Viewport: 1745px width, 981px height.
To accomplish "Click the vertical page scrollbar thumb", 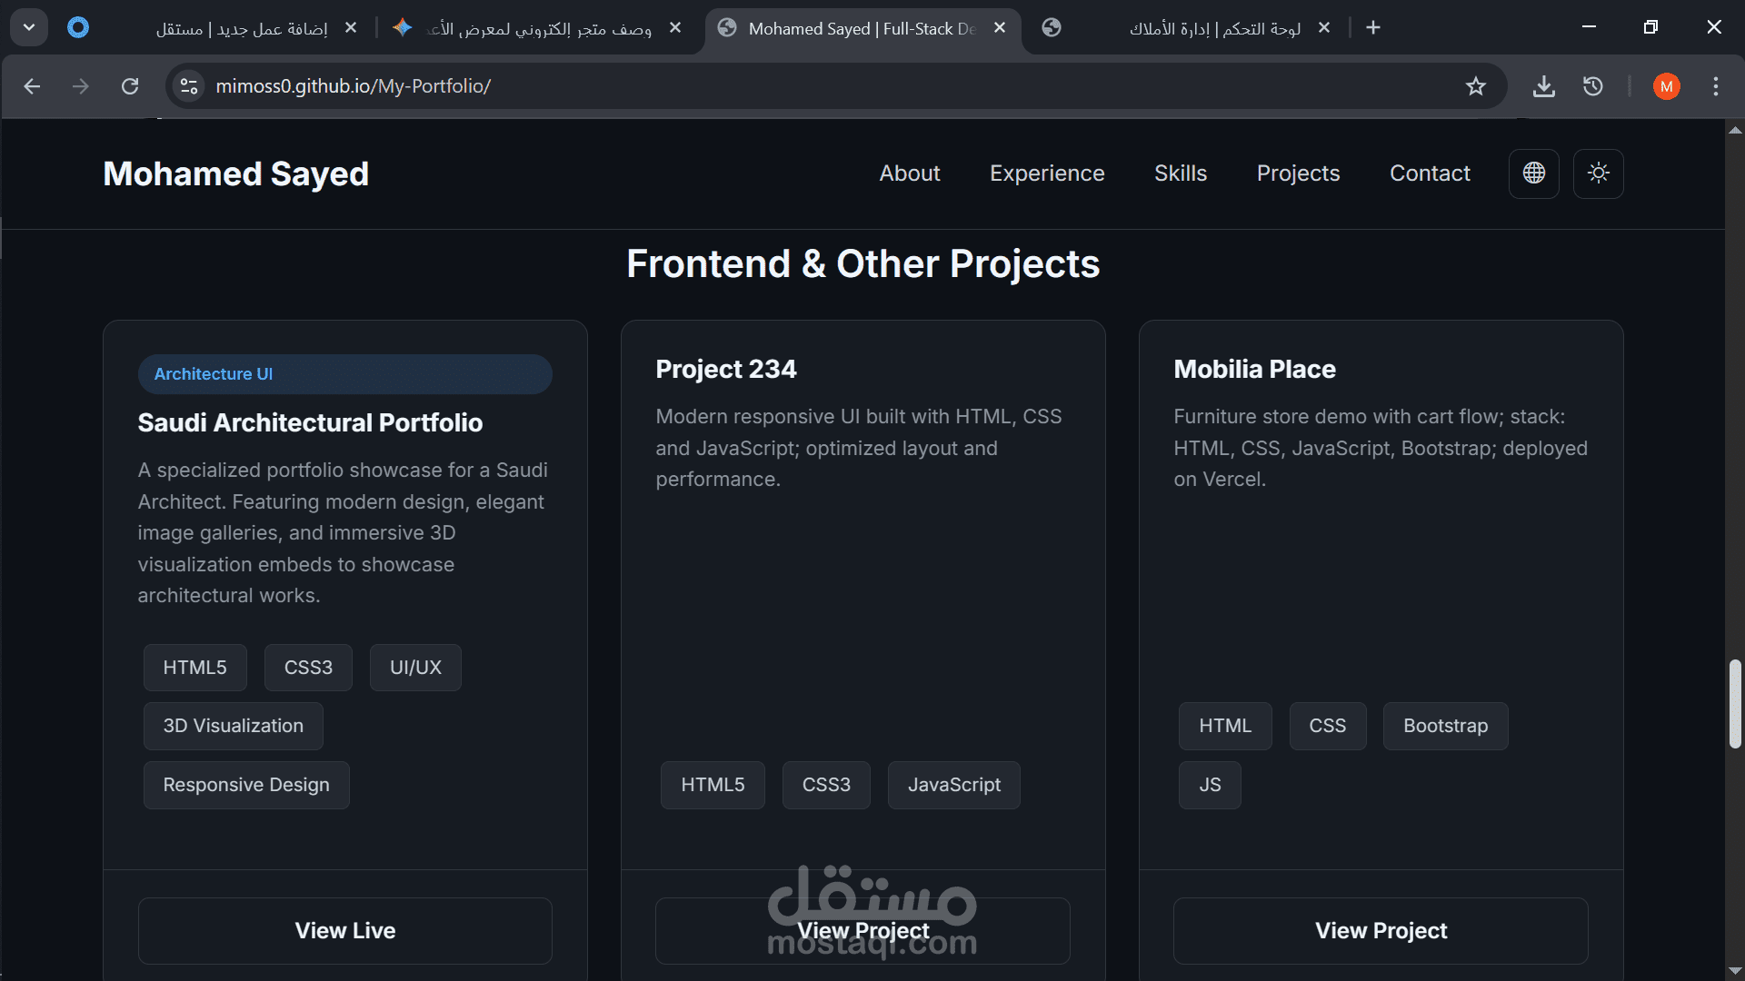I will [1734, 704].
